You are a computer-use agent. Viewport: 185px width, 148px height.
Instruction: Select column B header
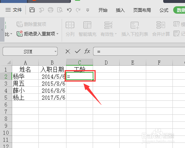[52, 62]
